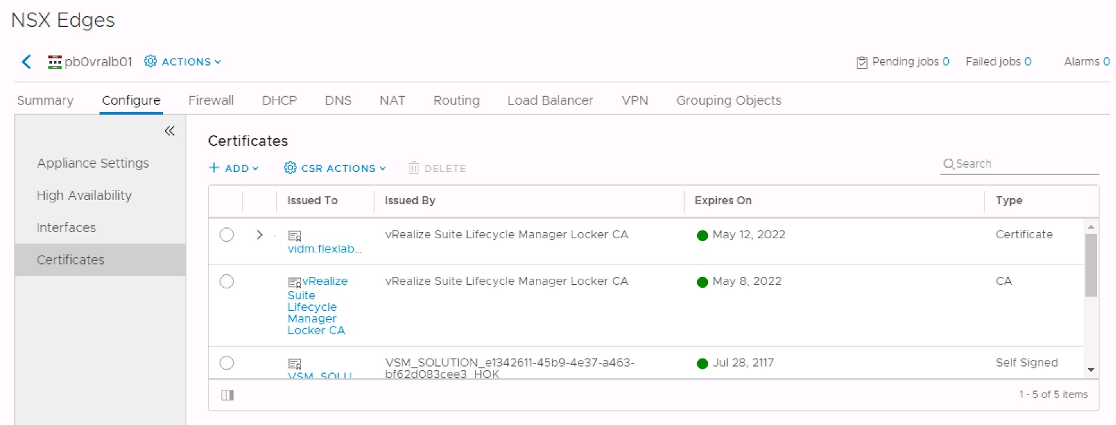Click the gear icon next to ACTIONS
The image size is (1116, 425).
point(151,61)
